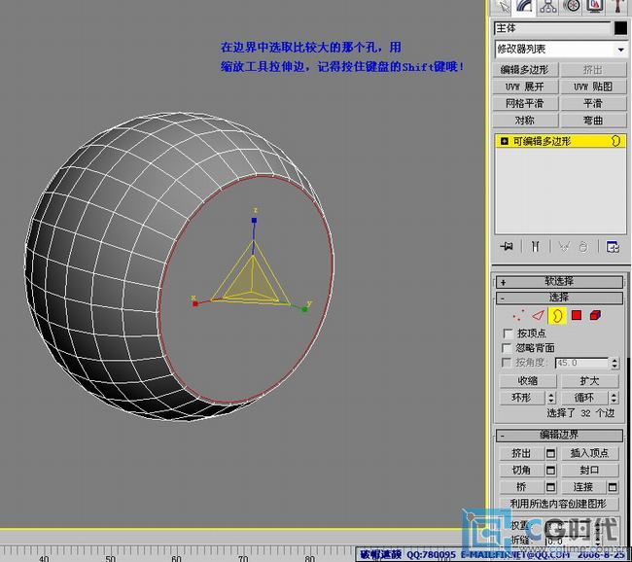Click the Pin Stack icon

coord(507,246)
